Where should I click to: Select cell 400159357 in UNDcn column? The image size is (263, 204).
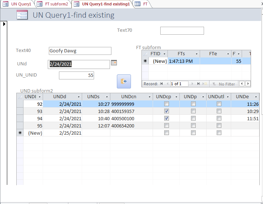tap(131, 111)
